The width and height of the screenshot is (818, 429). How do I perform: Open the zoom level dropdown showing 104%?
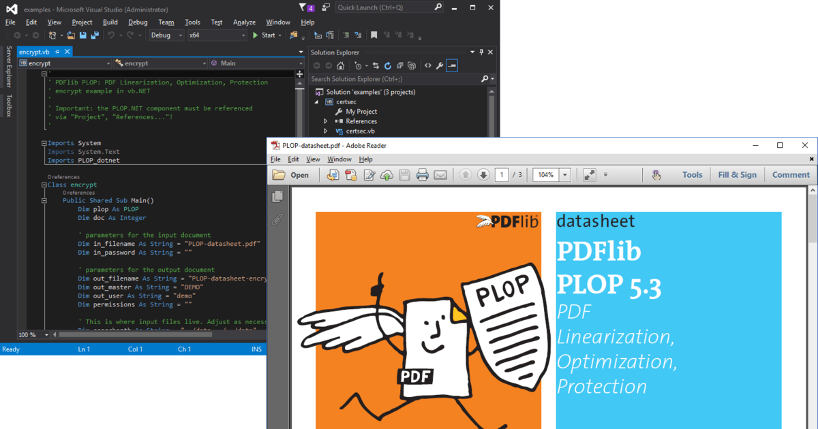point(564,174)
